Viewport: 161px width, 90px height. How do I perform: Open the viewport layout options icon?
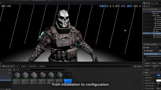140,6
